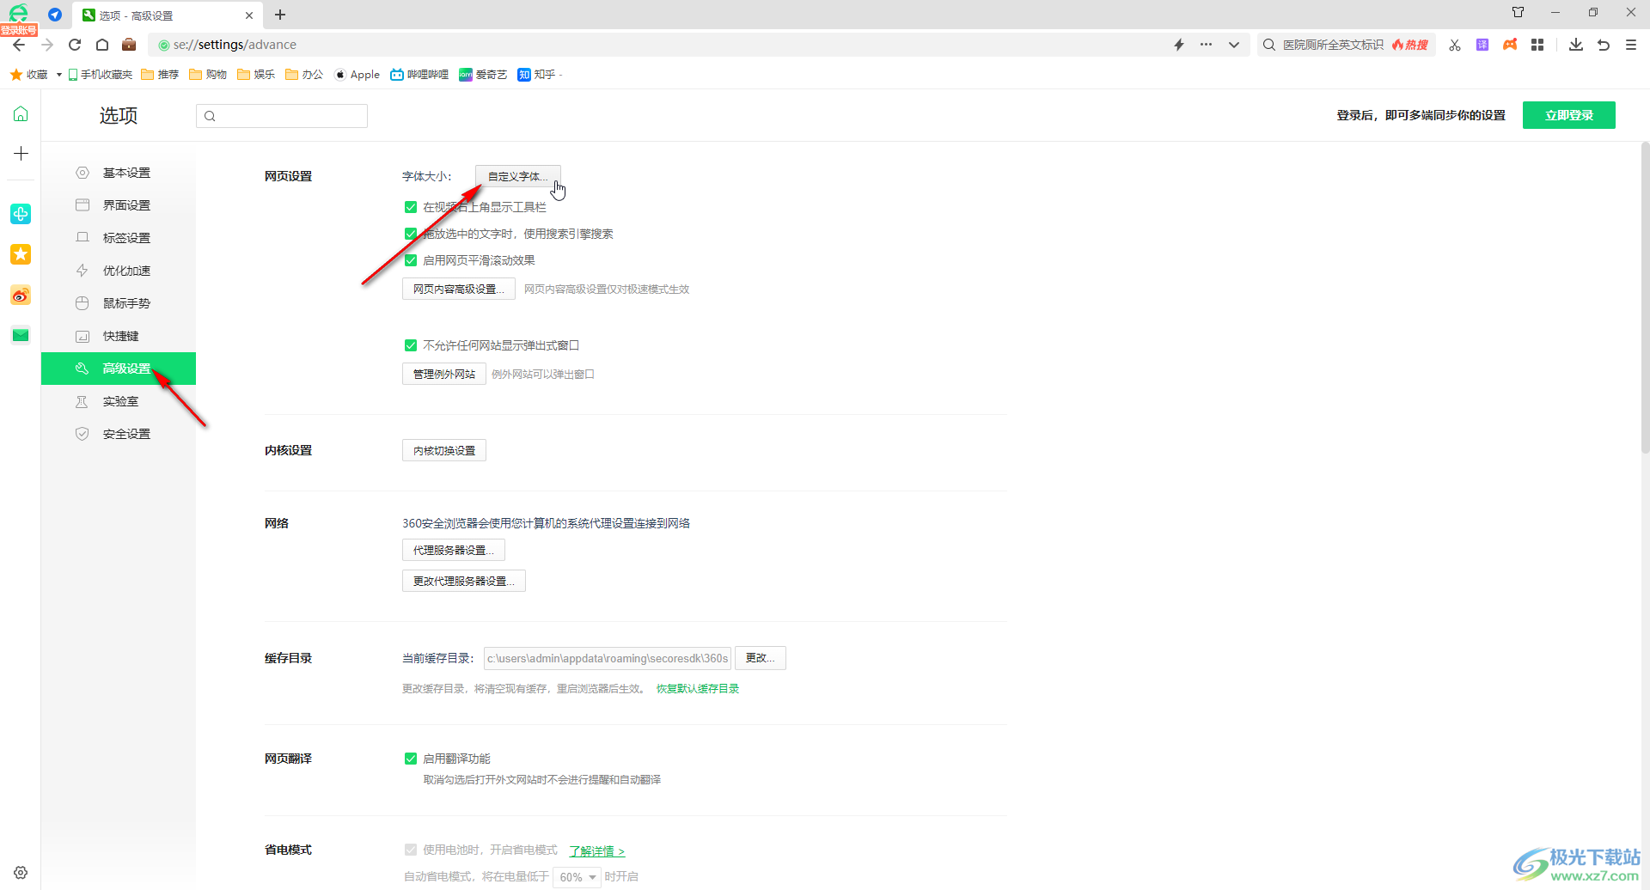1650x890 pixels.
Task: Open the Apple bookmark
Action: [357, 75]
